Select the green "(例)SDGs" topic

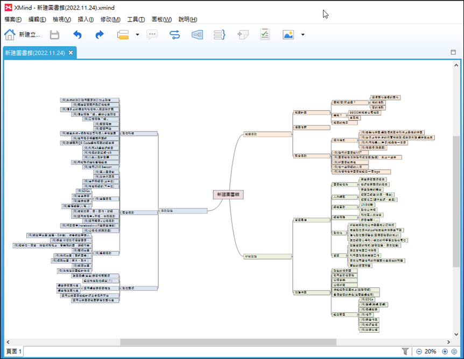[368, 299]
